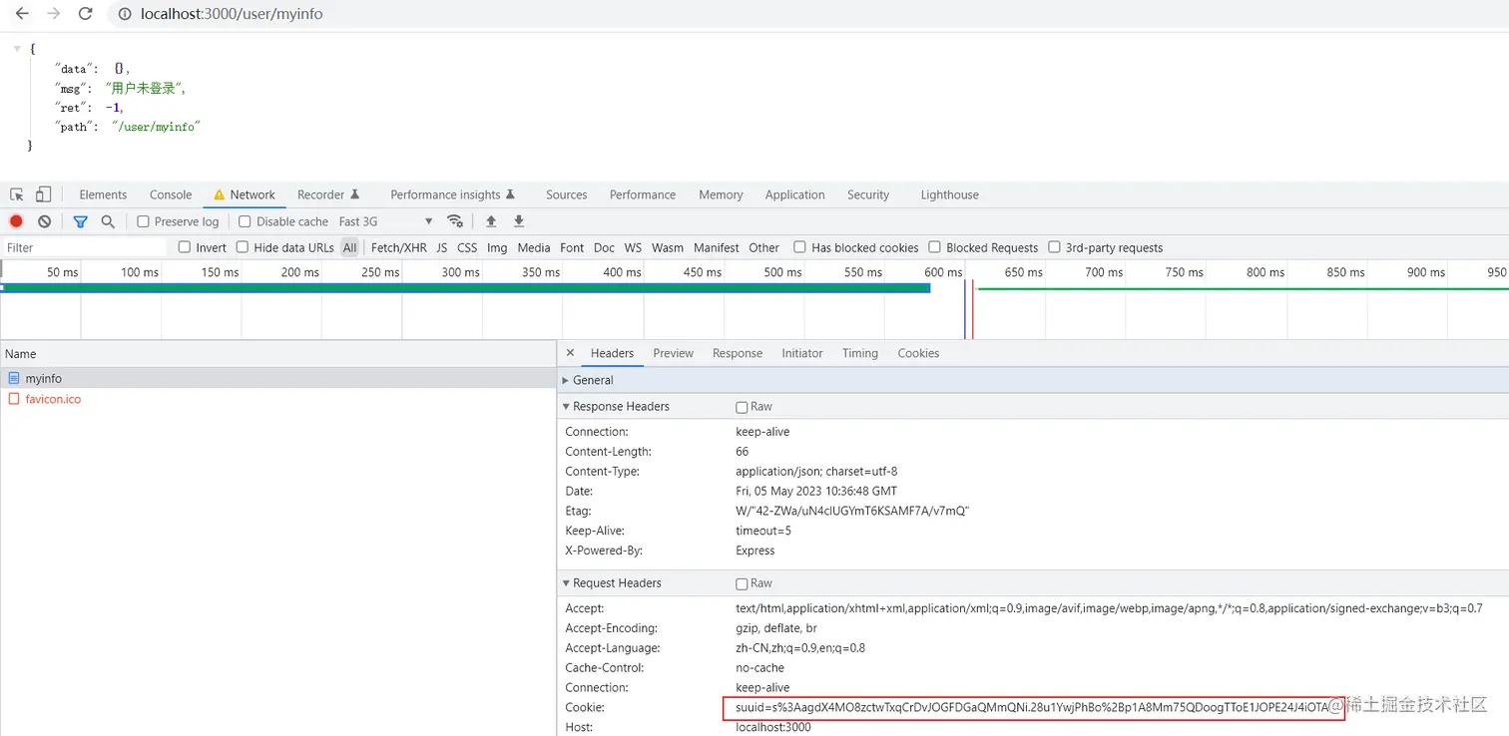This screenshot has height=736, width=1509.
Task: Select the Network tab
Action: click(x=245, y=194)
